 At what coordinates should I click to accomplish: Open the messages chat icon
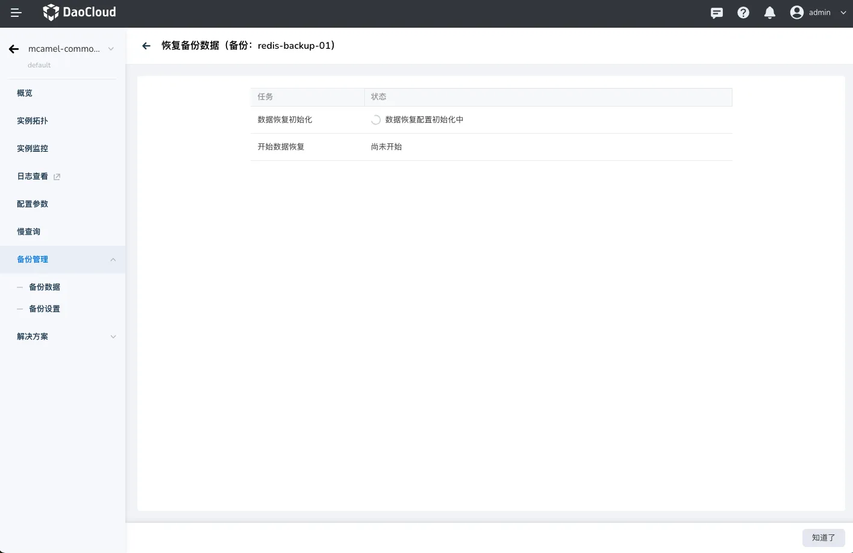(x=716, y=13)
